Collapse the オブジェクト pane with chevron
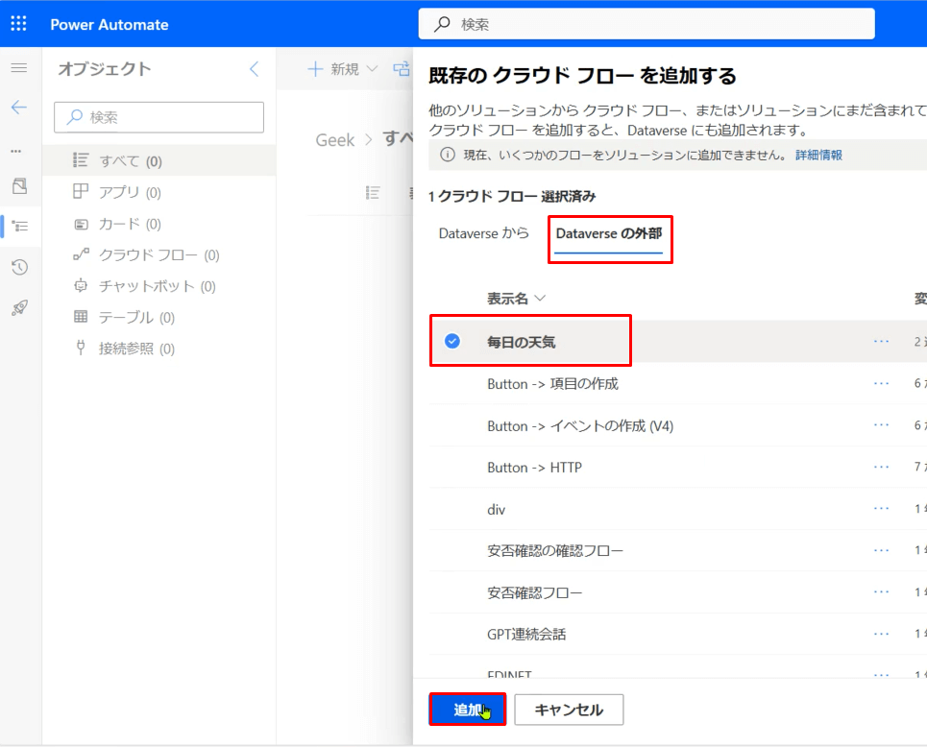 (x=255, y=69)
